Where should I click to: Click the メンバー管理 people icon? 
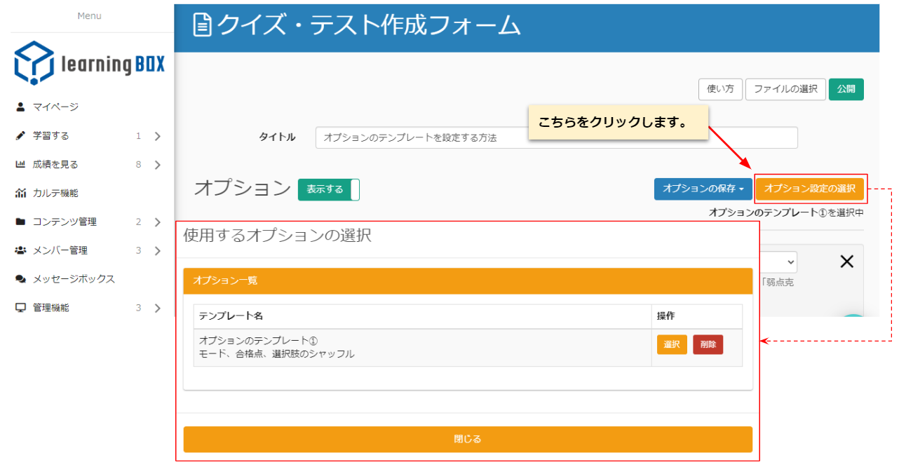point(20,250)
